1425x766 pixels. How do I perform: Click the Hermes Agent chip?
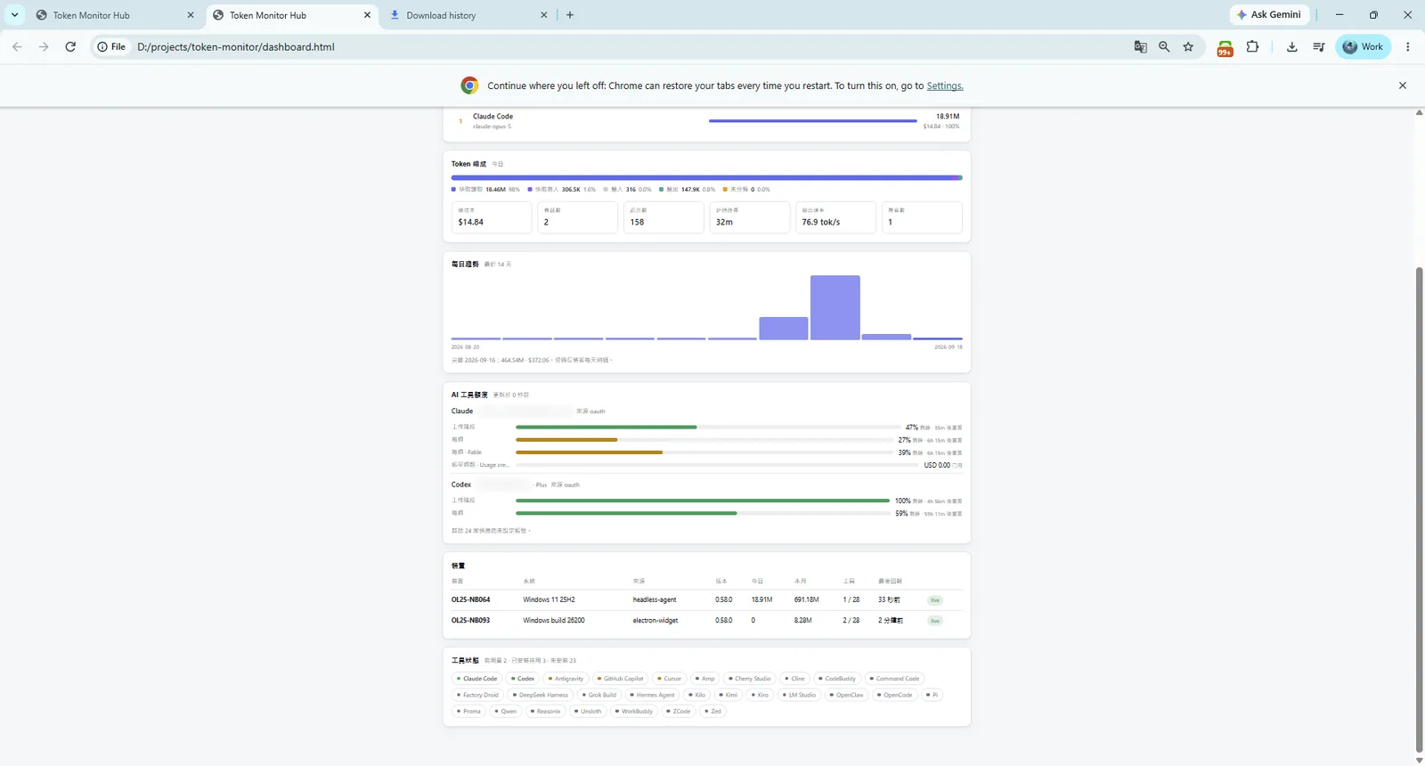(x=653, y=695)
